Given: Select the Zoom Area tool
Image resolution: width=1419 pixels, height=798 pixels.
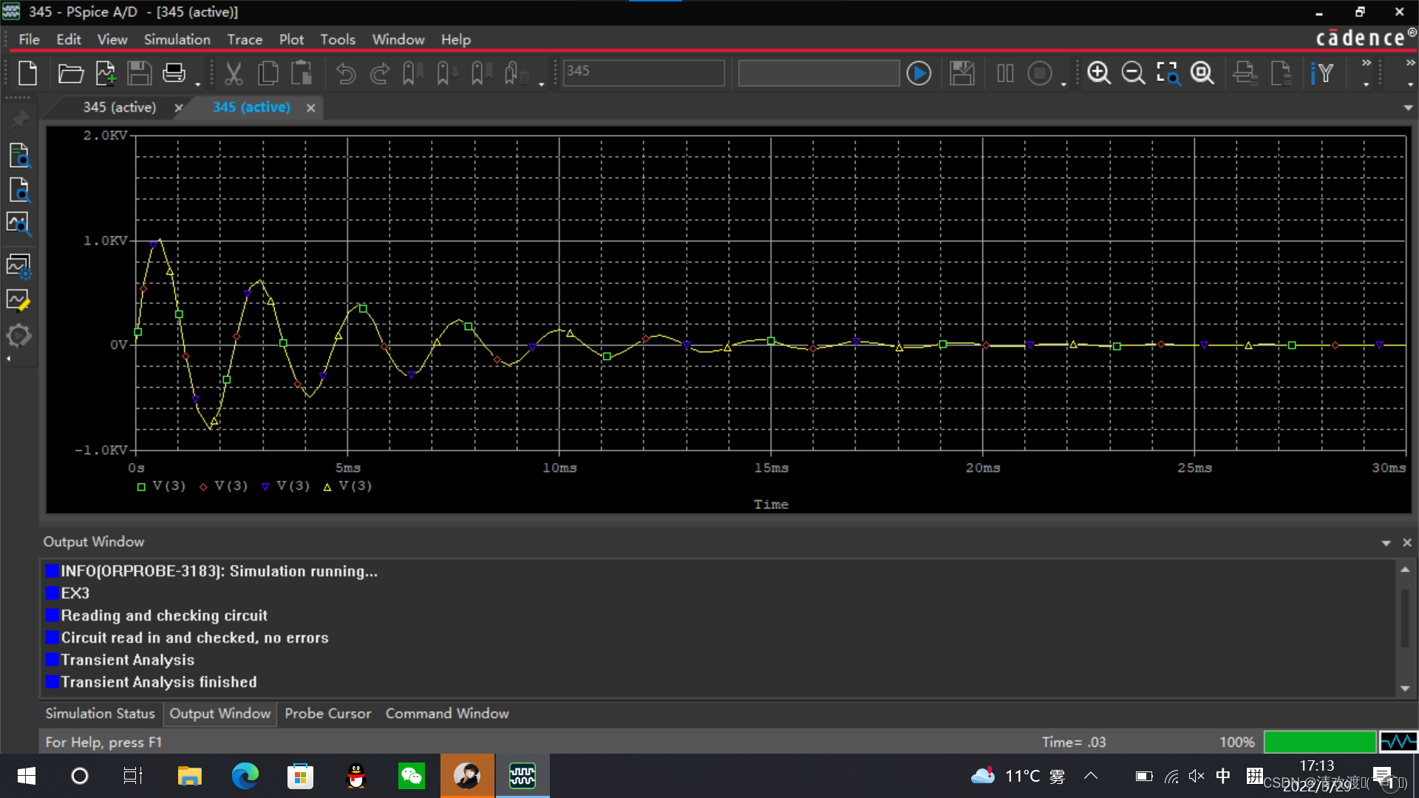Looking at the screenshot, I should click(x=1168, y=73).
